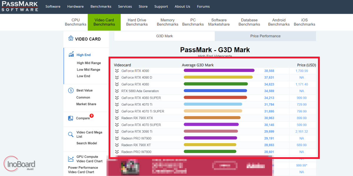The image size is (353, 176).
Task: Open the GeForce RTX 4090 card link
Action: pos(135,71)
